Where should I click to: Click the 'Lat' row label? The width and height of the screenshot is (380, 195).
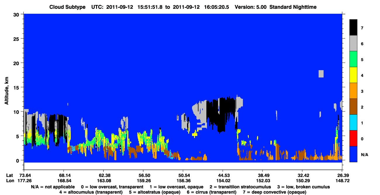coord(9,175)
